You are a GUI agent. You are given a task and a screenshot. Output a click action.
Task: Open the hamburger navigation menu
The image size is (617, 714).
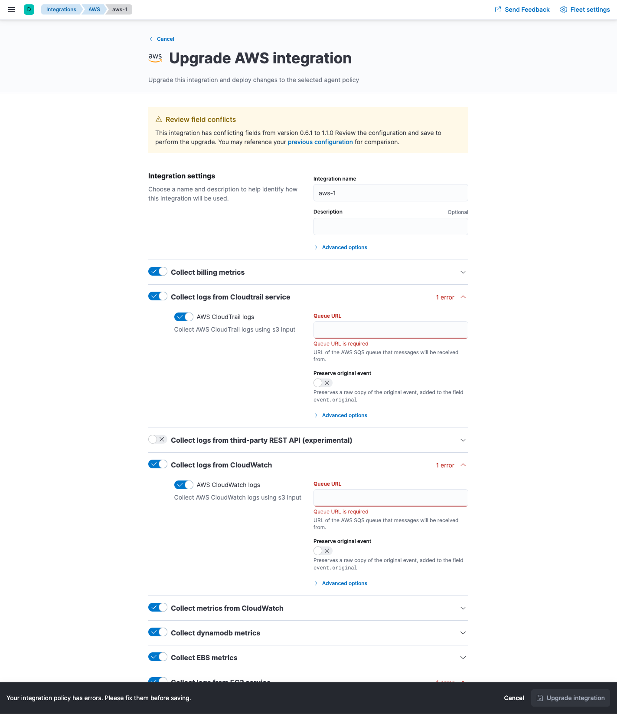coord(12,10)
